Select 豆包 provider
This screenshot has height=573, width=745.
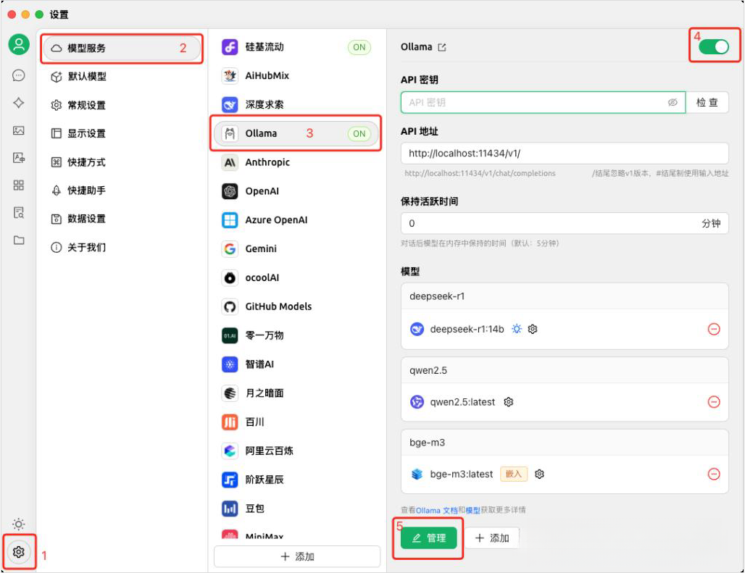(x=296, y=509)
